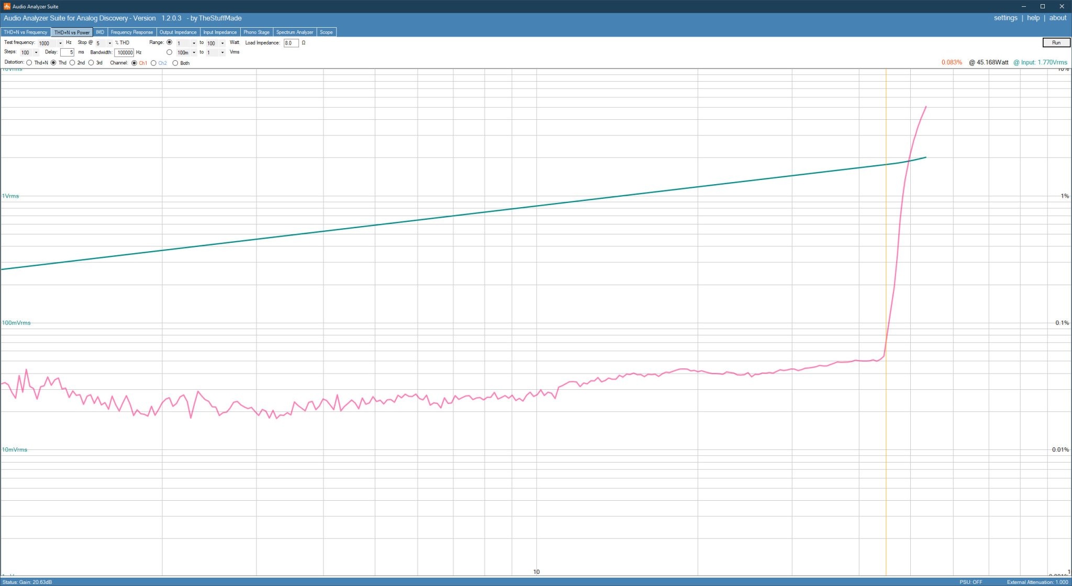Maximize or restore the window
This screenshot has height=586, width=1072.
point(1042,6)
